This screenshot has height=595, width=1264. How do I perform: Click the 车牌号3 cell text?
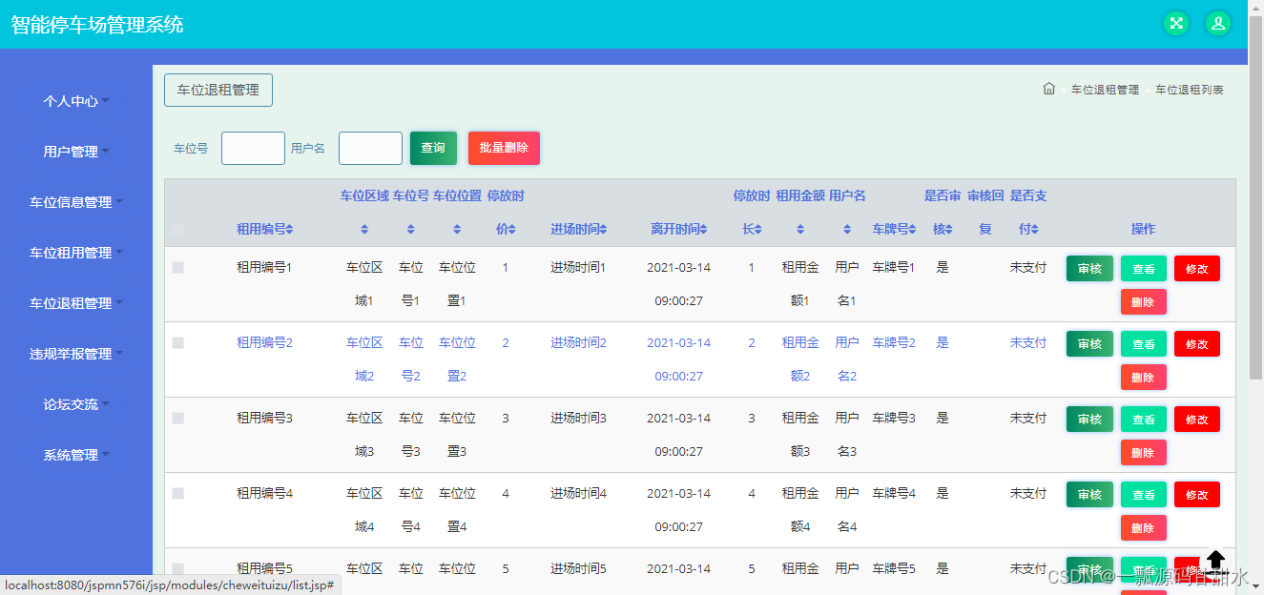894,419
